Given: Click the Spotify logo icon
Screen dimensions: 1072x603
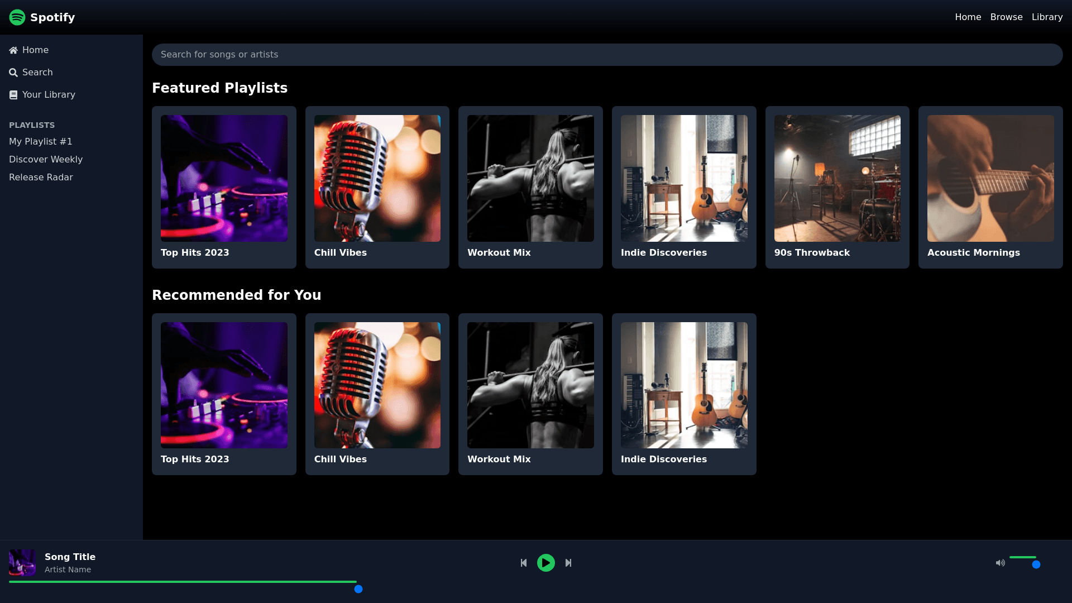Looking at the screenshot, I should [17, 17].
